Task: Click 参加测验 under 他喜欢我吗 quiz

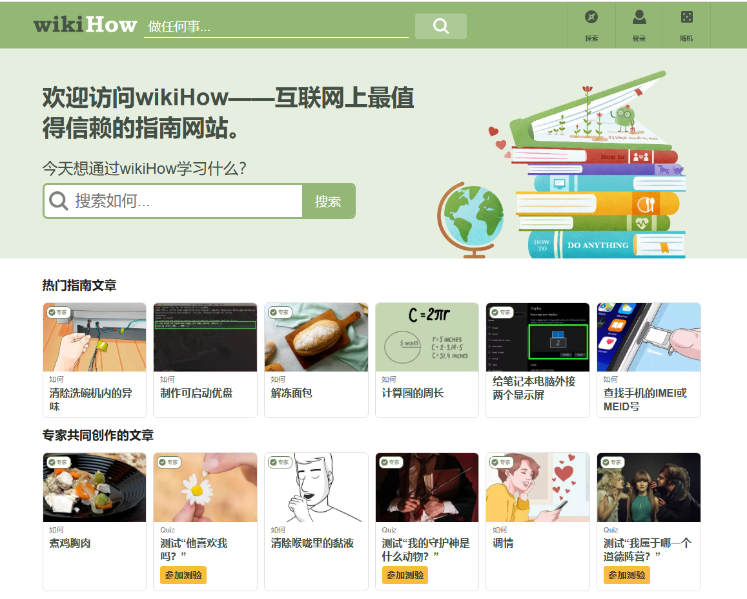Action: click(x=183, y=575)
